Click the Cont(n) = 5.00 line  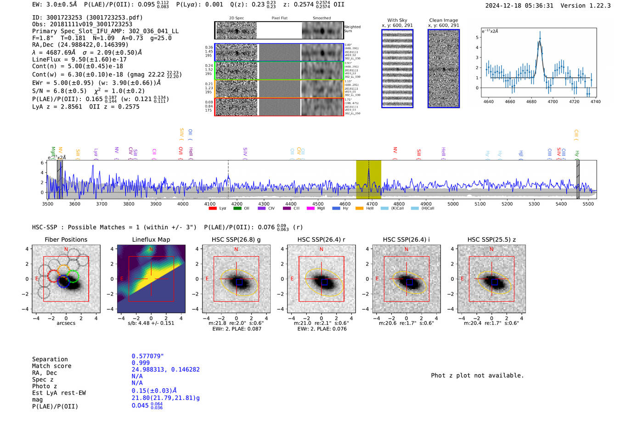(78, 66)
